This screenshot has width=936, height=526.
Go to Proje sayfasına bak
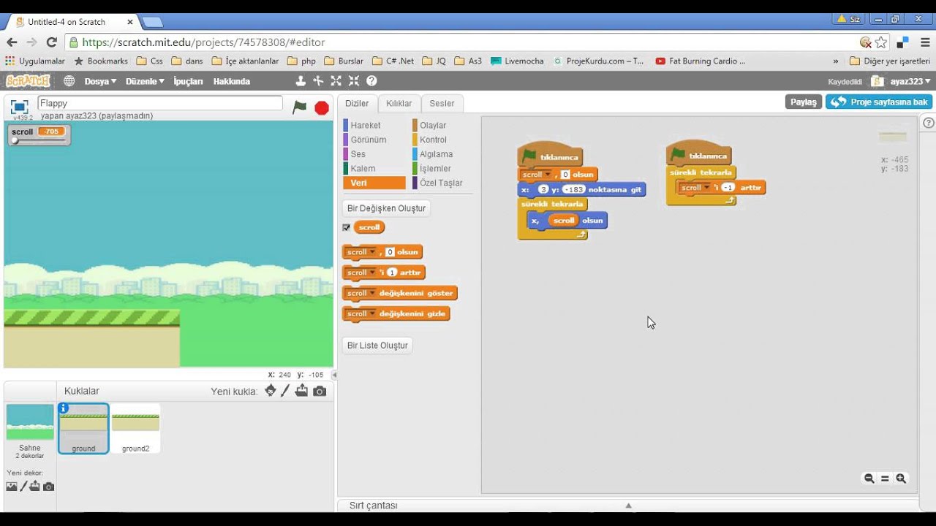(879, 102)
